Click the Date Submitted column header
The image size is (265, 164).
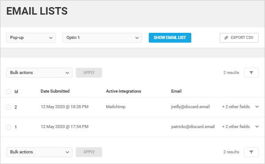pyautogui.click(x=55, y=91)
